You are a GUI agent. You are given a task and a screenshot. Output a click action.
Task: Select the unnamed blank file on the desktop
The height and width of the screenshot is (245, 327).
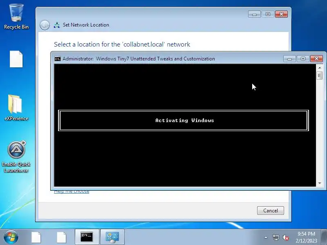16,59
